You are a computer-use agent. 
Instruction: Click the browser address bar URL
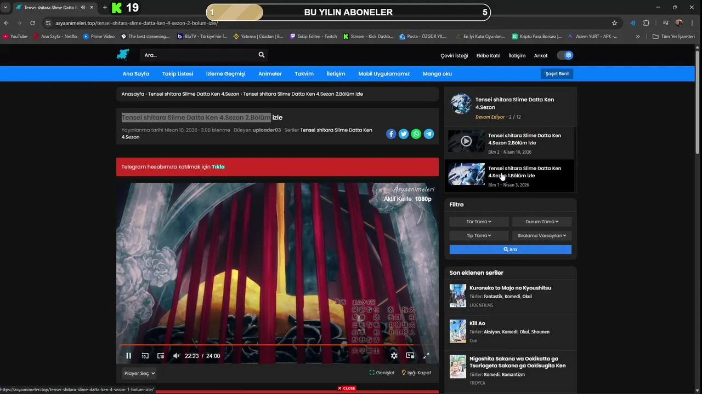tap(137, 23)
